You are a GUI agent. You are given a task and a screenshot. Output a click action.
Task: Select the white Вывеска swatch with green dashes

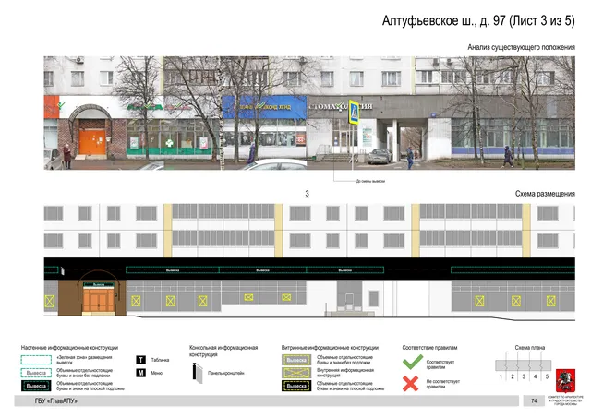[36, 373]
